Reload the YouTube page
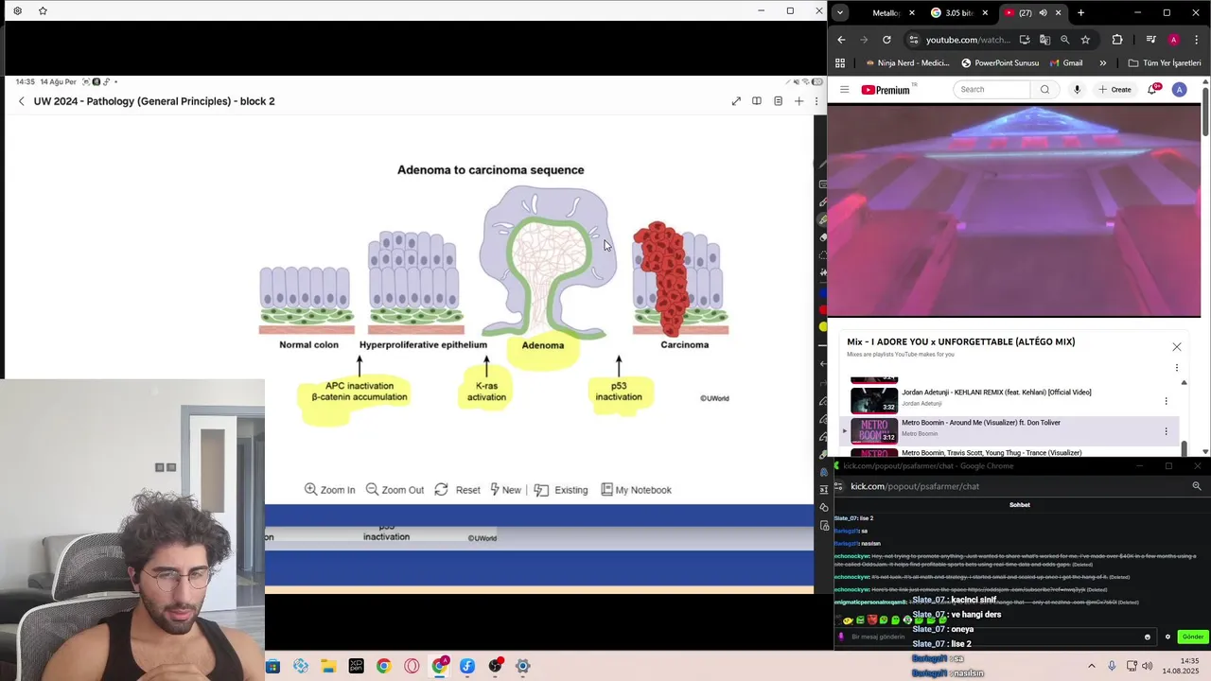This screenshot has height=681, width=1211. 886,40
